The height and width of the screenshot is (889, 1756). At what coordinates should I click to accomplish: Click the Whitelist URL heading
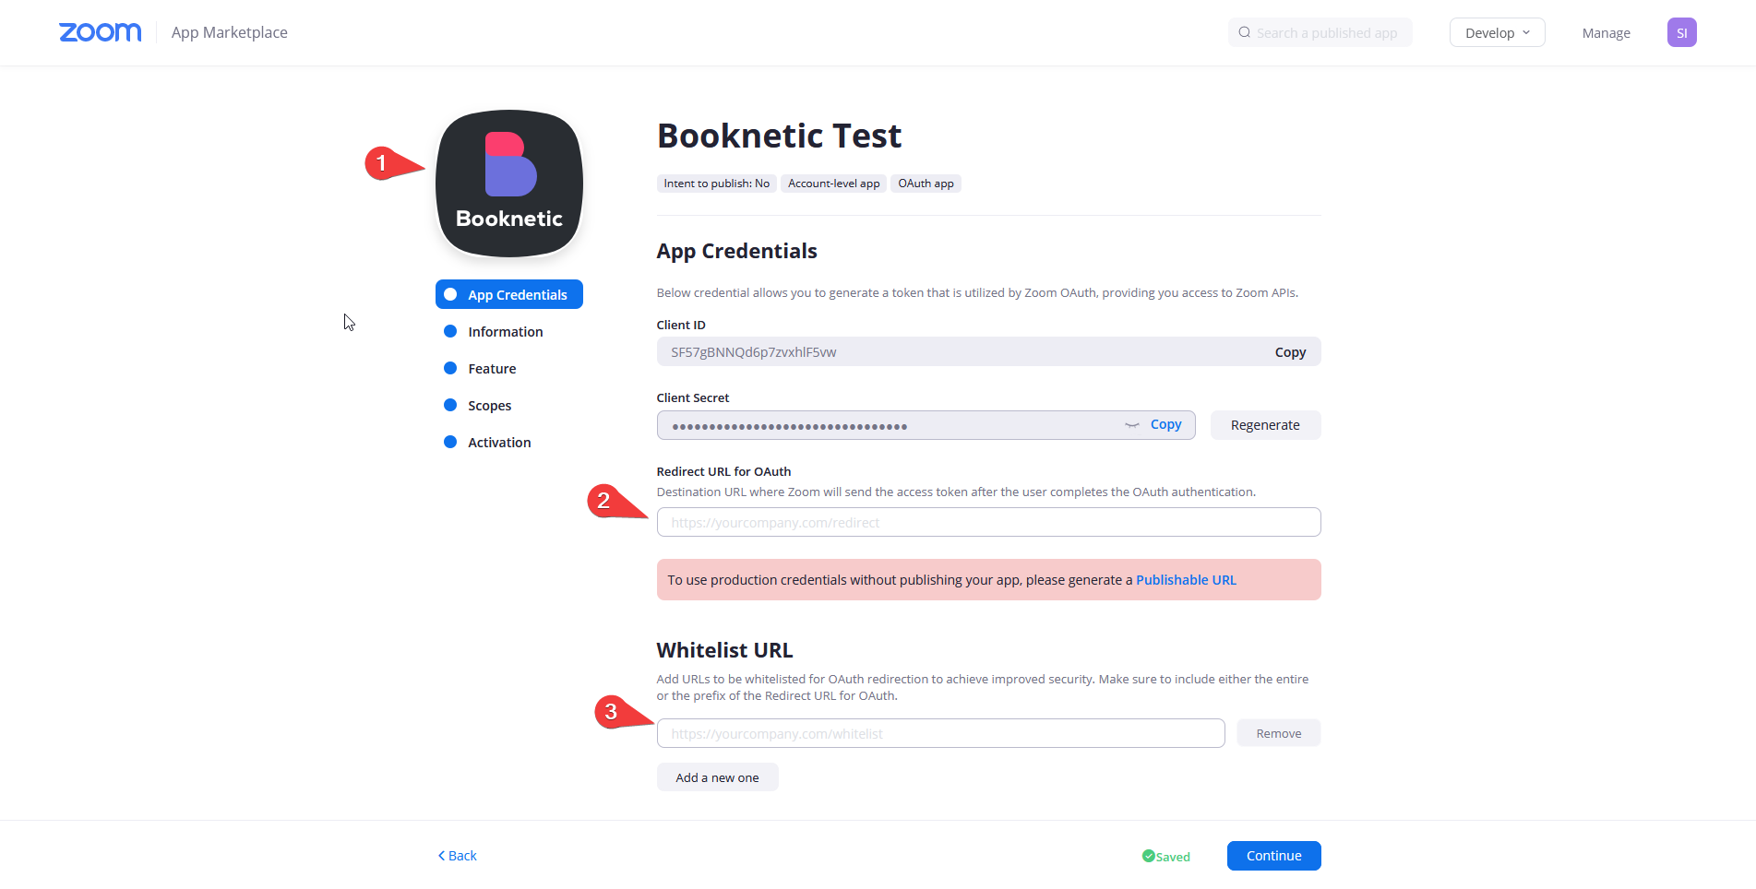tap(724, 650)
